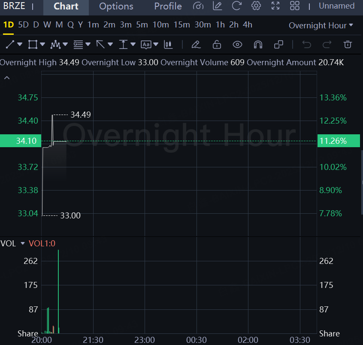Viewport: 363px width, 345px height.
Task: Open chart settings gear icon
Action: pyautogui.click(x=256, y=6)
